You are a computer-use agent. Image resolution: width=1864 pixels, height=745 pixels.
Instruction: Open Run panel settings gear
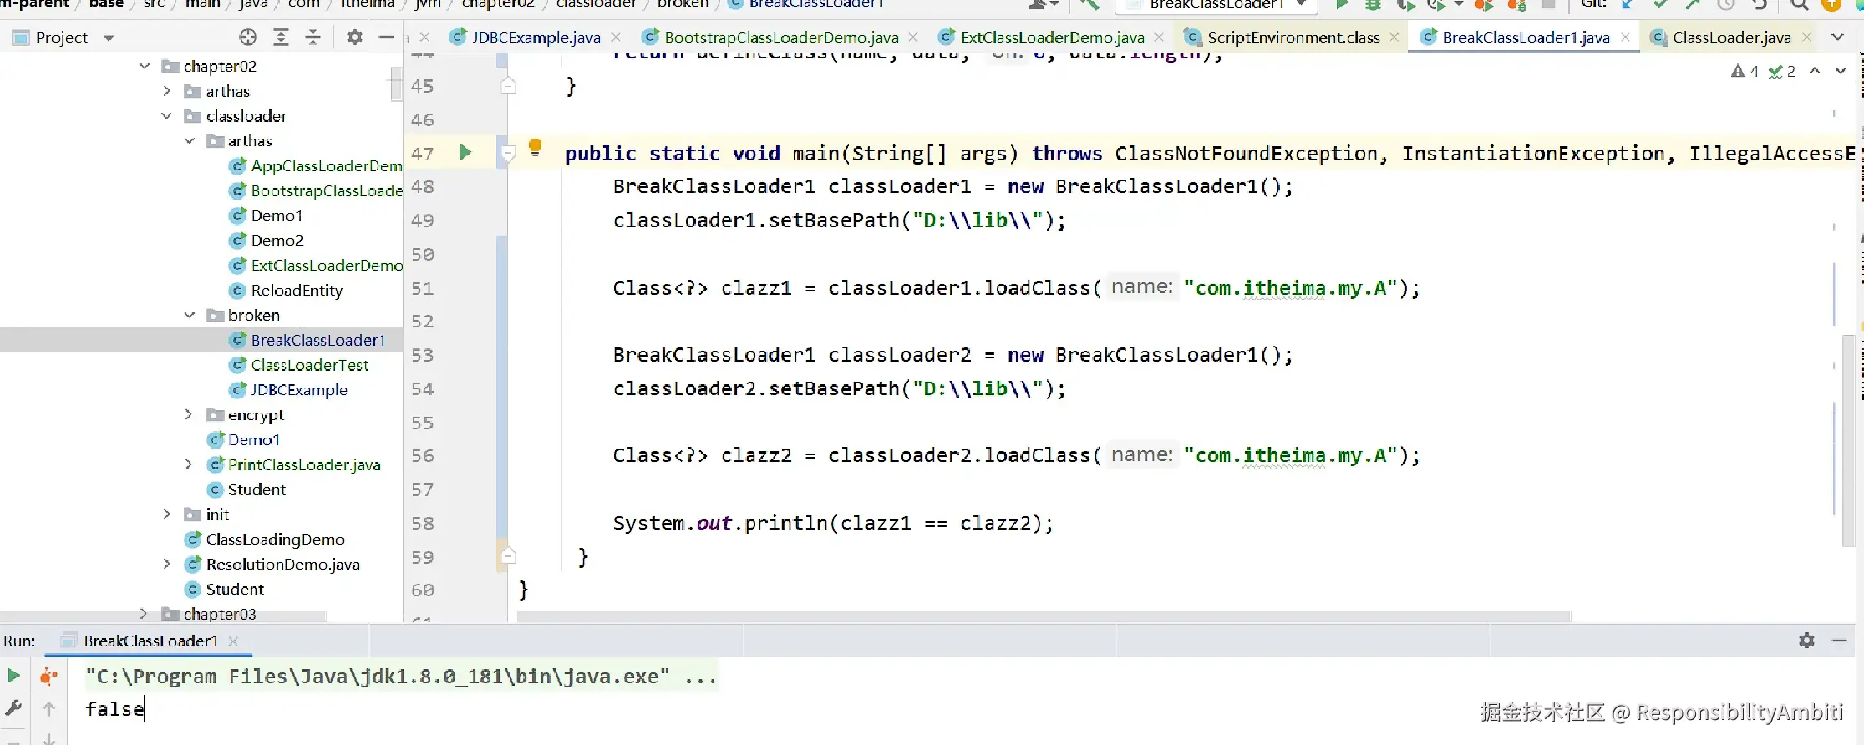[x=1806, y=640]
